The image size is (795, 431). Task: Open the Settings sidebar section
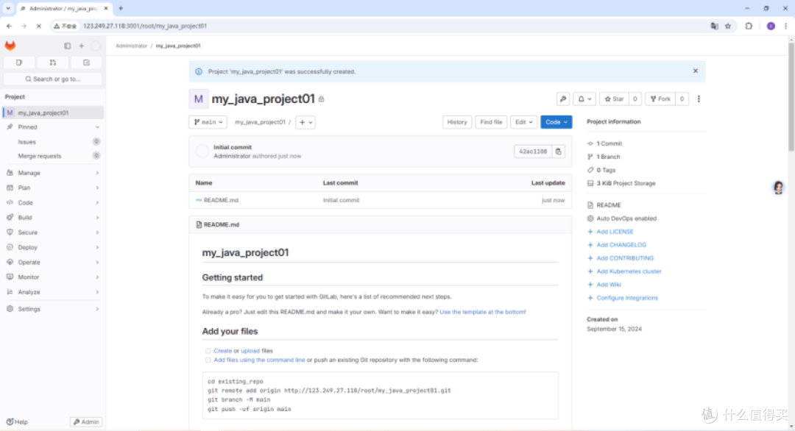pos(53,309)
